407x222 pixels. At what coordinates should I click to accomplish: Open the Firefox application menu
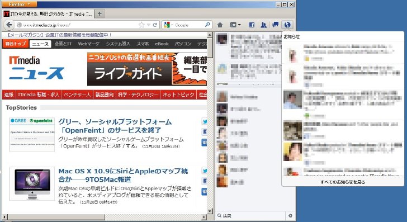coord(19,4)
